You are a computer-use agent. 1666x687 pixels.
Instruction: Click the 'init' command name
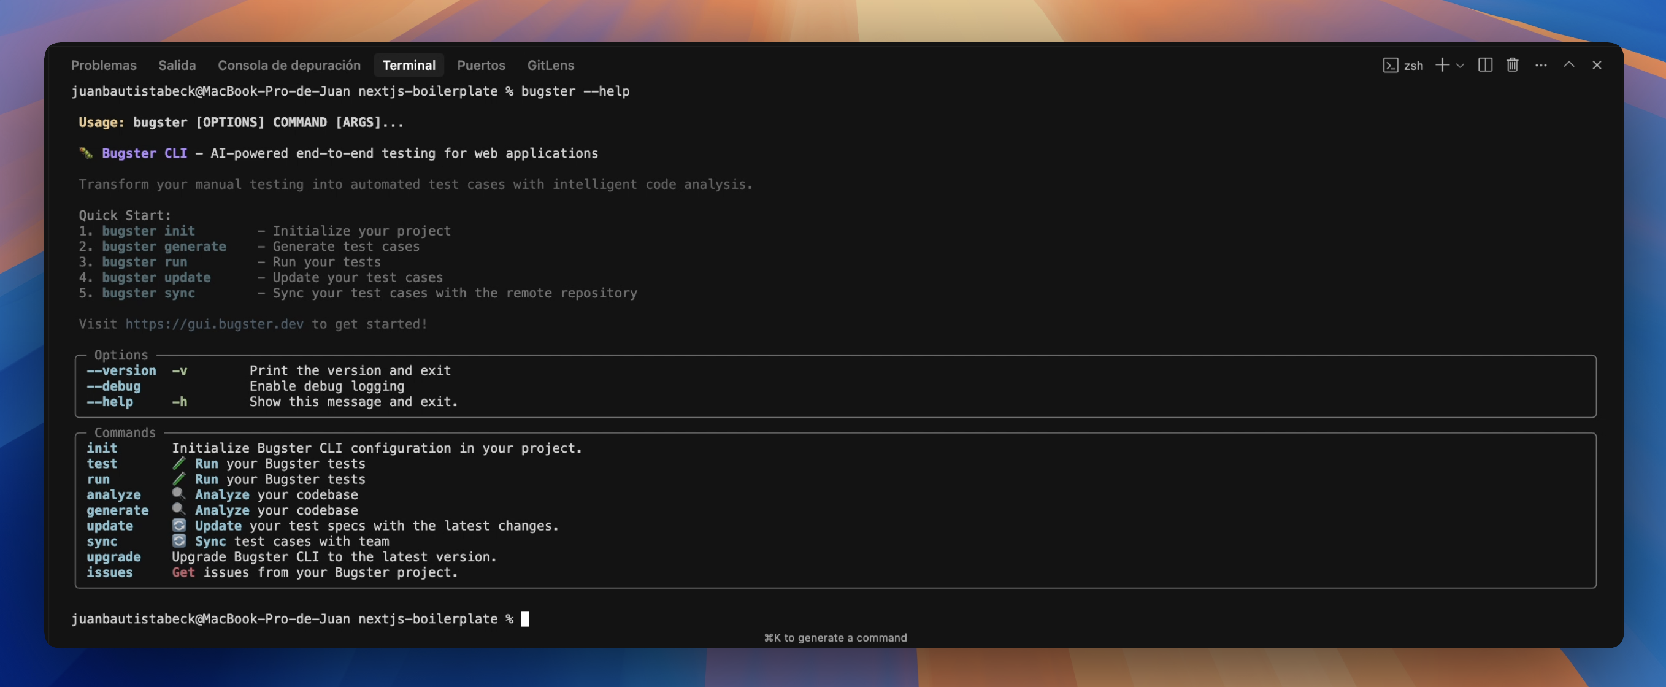pyautogui.click(x=102, y=448)
